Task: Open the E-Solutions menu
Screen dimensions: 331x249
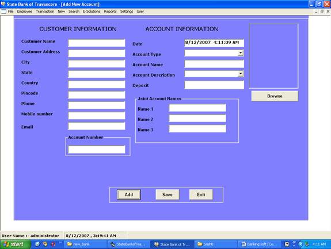Action: pos(92,12)
